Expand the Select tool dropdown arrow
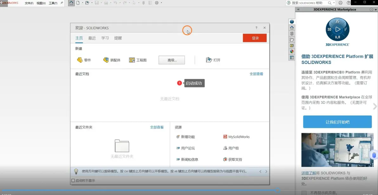 pos(139,3)
